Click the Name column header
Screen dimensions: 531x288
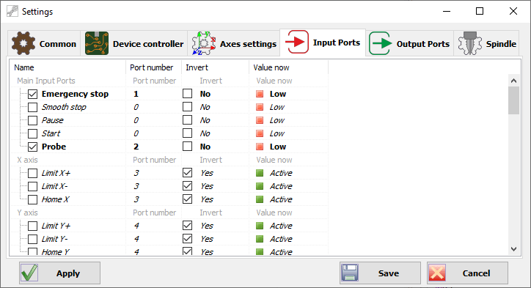pos(67,67)
